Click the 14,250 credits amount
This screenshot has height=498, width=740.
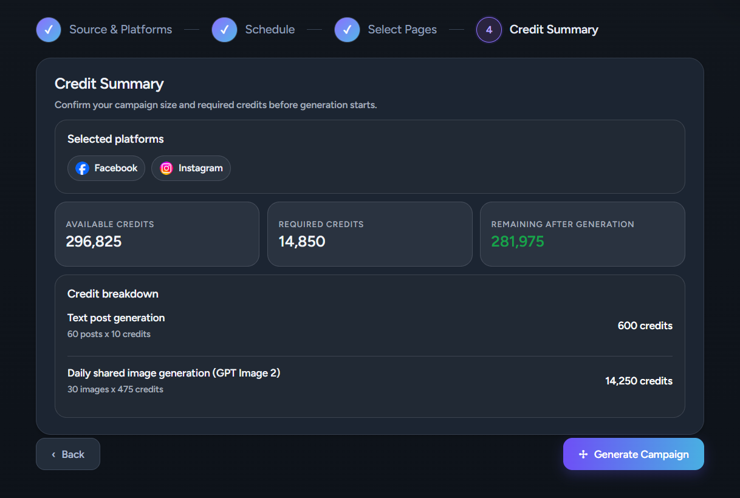pos(639,381)
